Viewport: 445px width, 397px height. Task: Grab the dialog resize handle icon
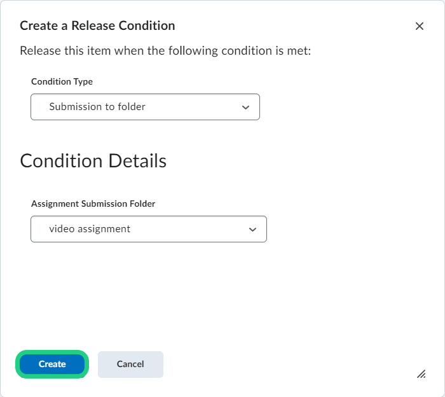pos(421,374)
